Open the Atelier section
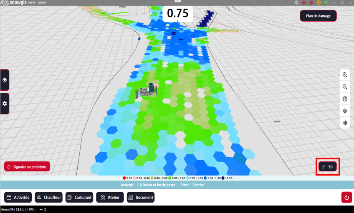Screen dimensions: 354x213 (110, 198)
